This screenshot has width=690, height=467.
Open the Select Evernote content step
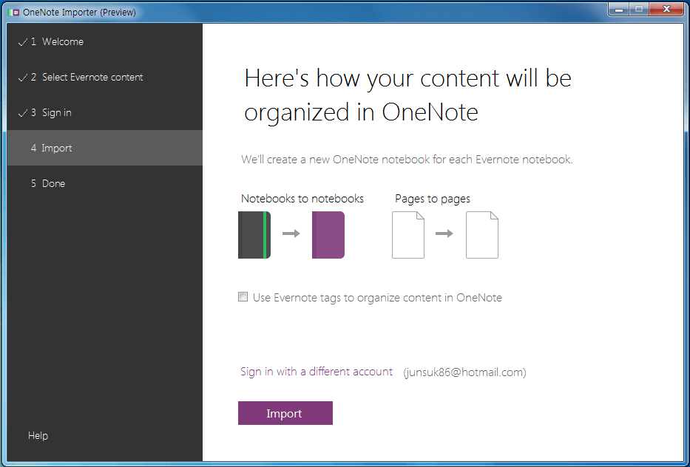coord(92,78)
